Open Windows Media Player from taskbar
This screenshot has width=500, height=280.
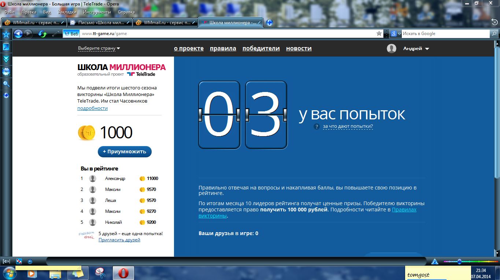(x=32, y=273)
